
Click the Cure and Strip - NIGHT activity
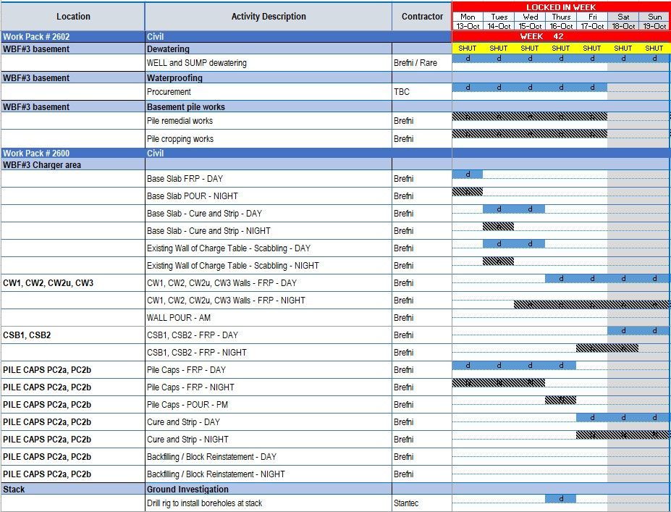pyautogui.click(x=269, y=440)
